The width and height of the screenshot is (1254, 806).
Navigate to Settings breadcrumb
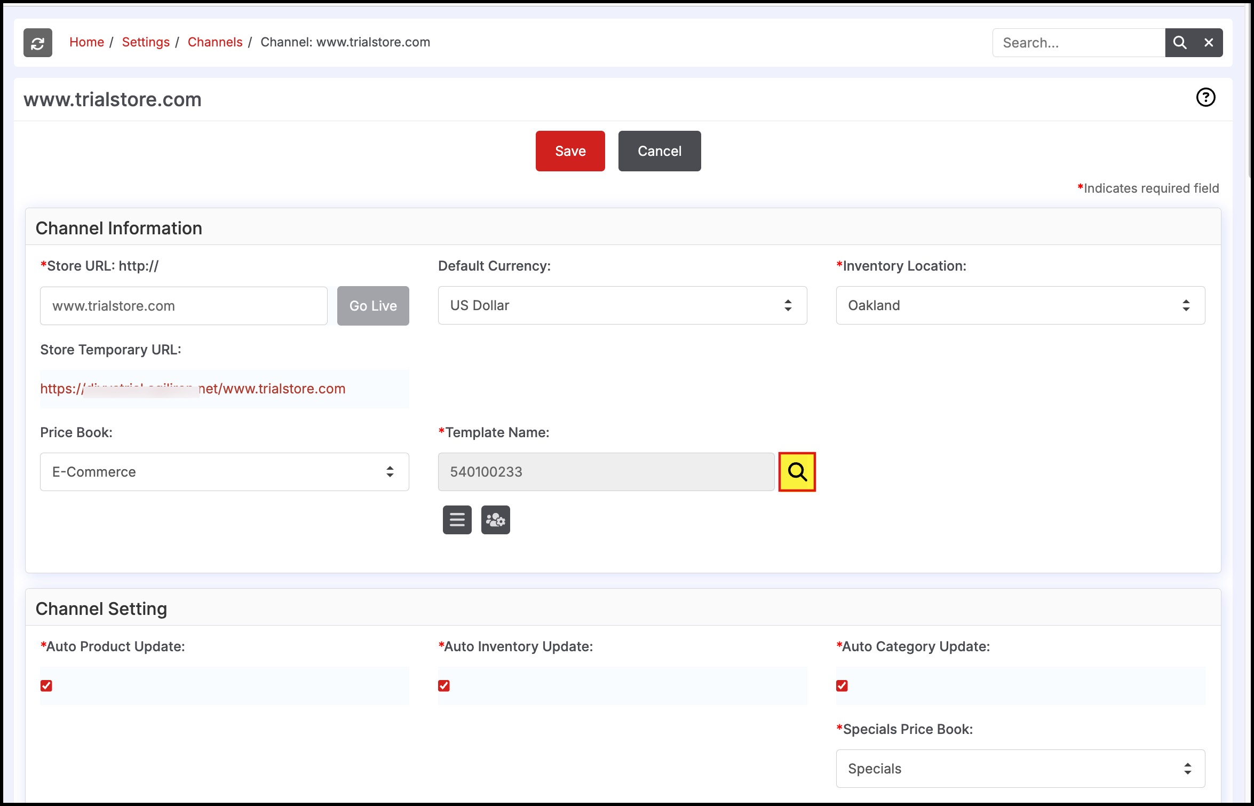tap(145, 42)
